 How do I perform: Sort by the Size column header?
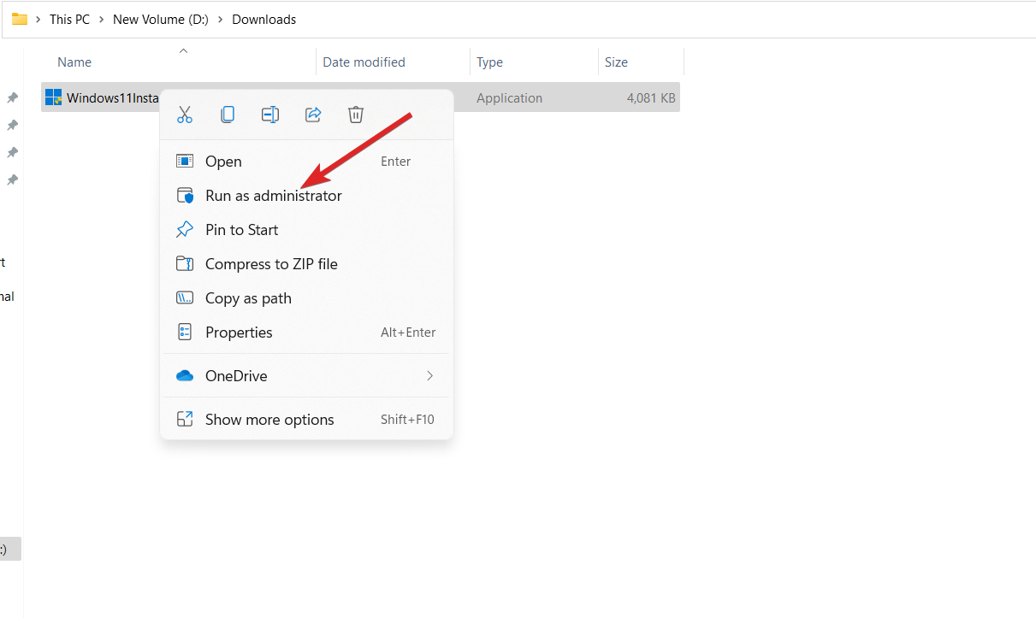click(616, 62)
